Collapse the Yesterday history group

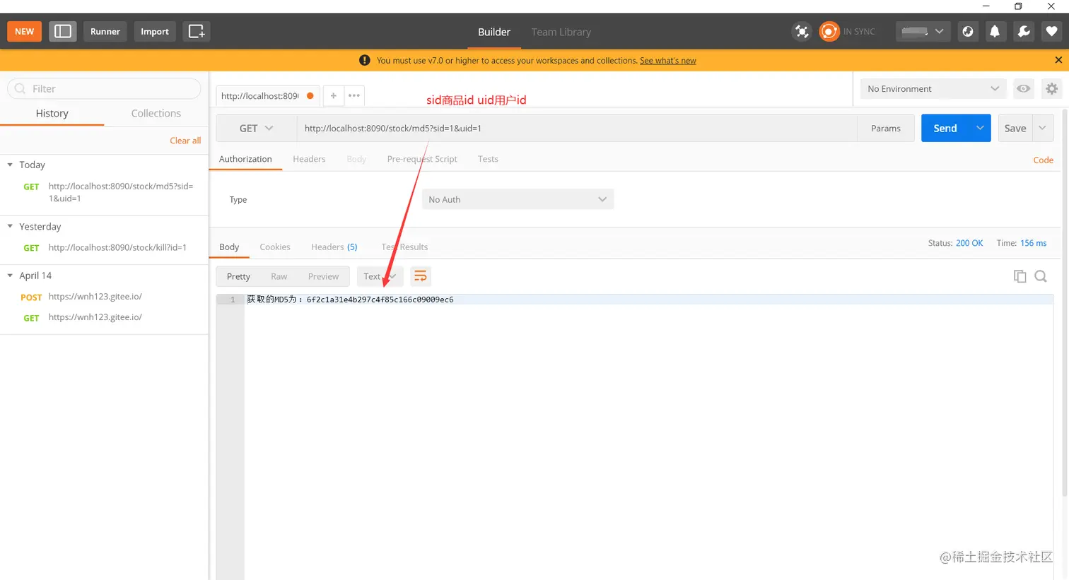[10, 226]
